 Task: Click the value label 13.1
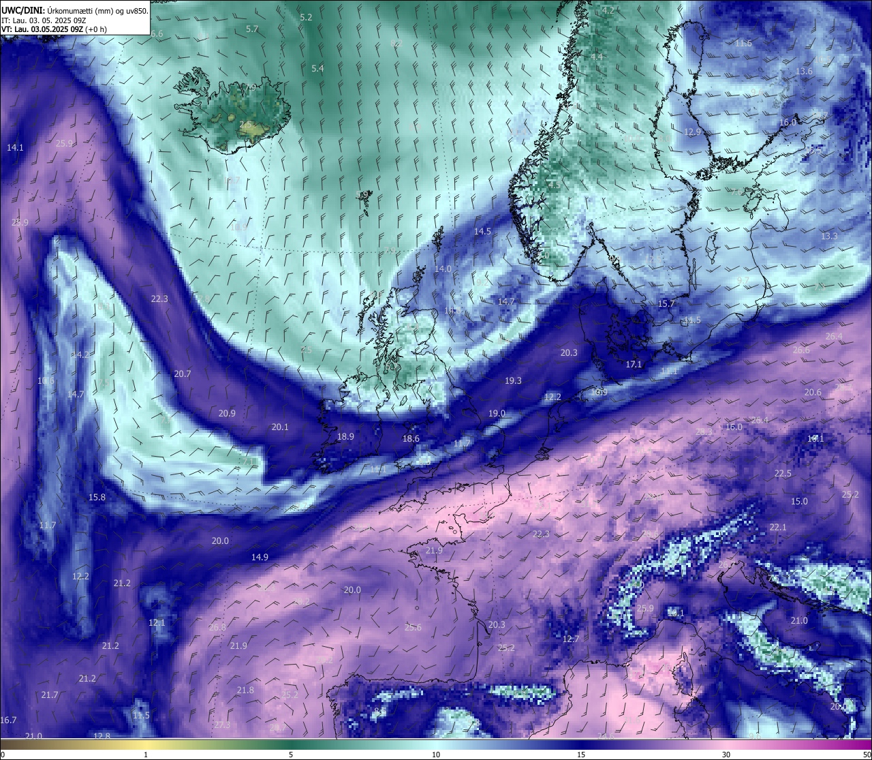tap(675, 613)
